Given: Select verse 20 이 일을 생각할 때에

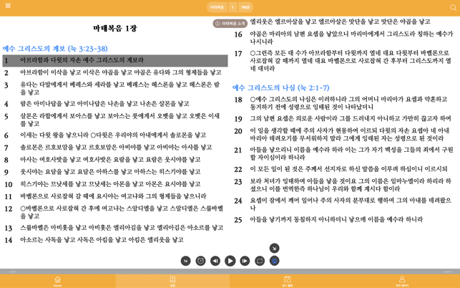Looking at the screenshot, I should (x=343, y=134).
